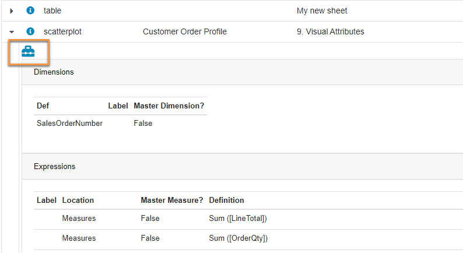Click the Definition column header
463x253 pixels.
tap(226, 200)
